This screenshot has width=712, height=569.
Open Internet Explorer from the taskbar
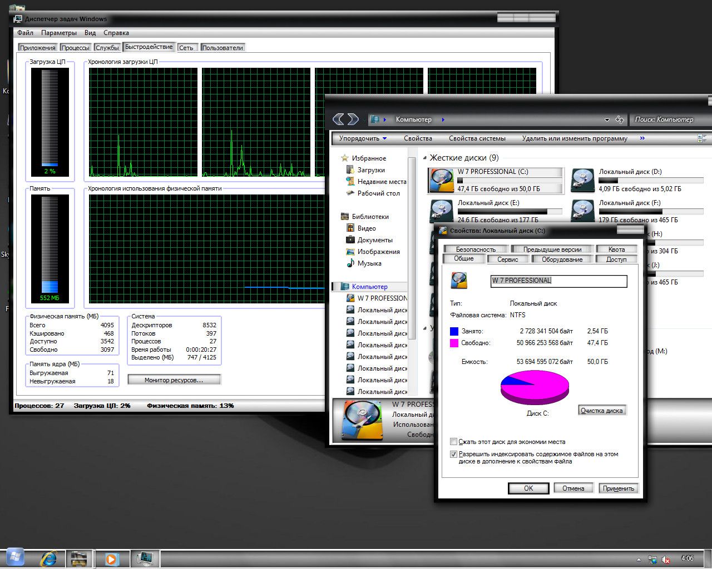click(x=49, y=558)
